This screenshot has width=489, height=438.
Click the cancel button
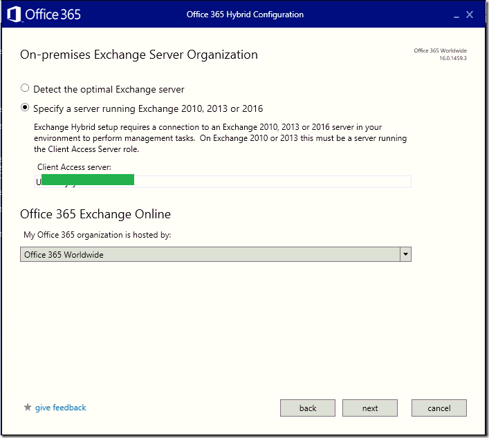pyautogui.click(x=439, y=408)
